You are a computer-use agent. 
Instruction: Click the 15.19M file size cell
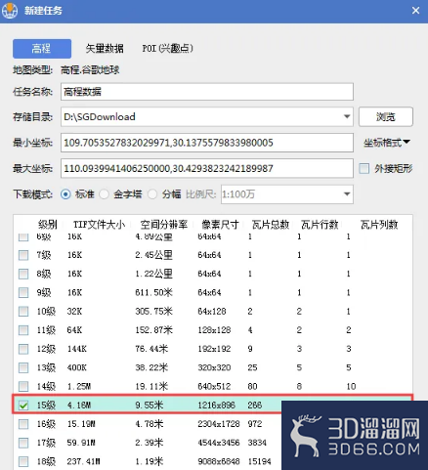coord(81,424)
